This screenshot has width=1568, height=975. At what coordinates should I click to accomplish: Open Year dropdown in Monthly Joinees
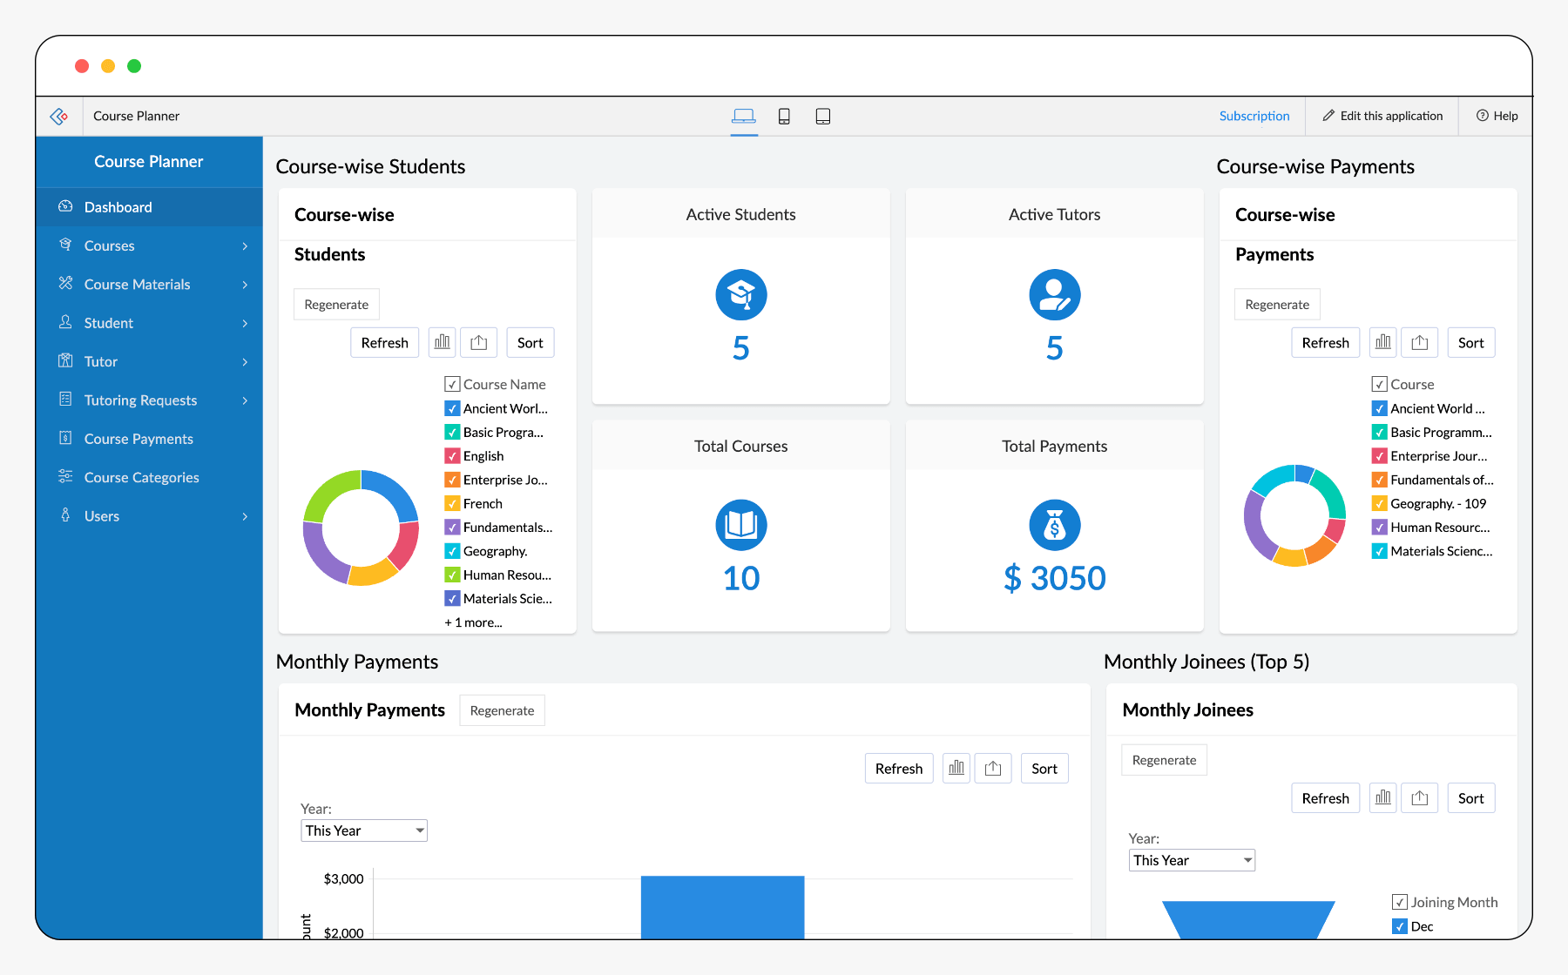tap(1191, 860)
